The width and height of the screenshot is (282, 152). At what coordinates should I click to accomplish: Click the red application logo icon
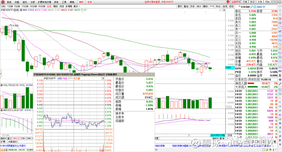point(3,2)
